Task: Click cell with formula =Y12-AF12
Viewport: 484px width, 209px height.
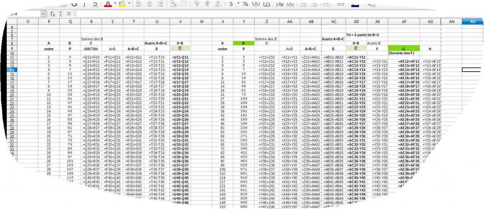Action: pos(431,61)
